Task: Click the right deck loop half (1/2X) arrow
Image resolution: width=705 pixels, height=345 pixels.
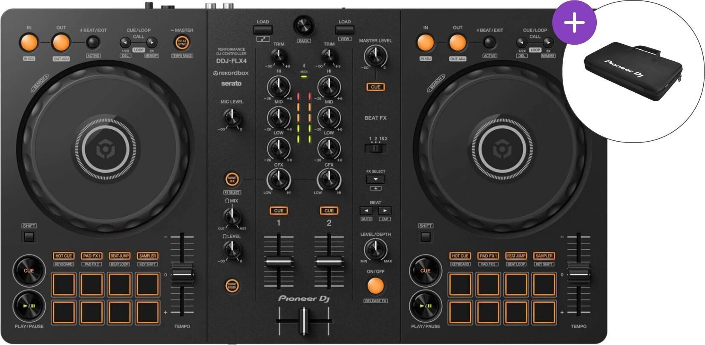Action: pyautogui.click(x=522, y=43)
